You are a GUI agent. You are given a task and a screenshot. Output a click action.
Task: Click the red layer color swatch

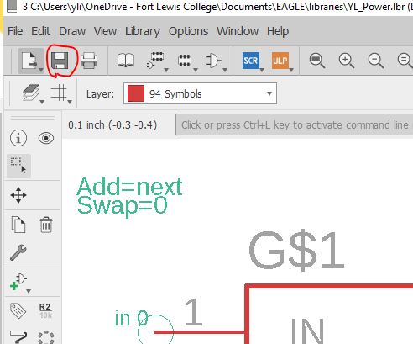point(136,93)
